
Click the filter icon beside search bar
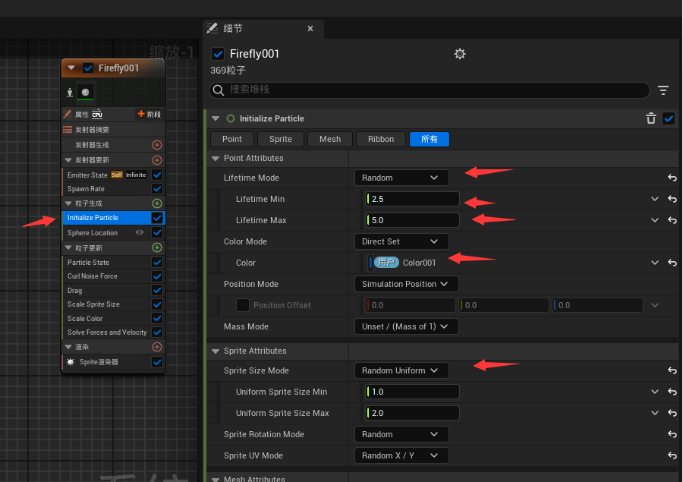663,90
